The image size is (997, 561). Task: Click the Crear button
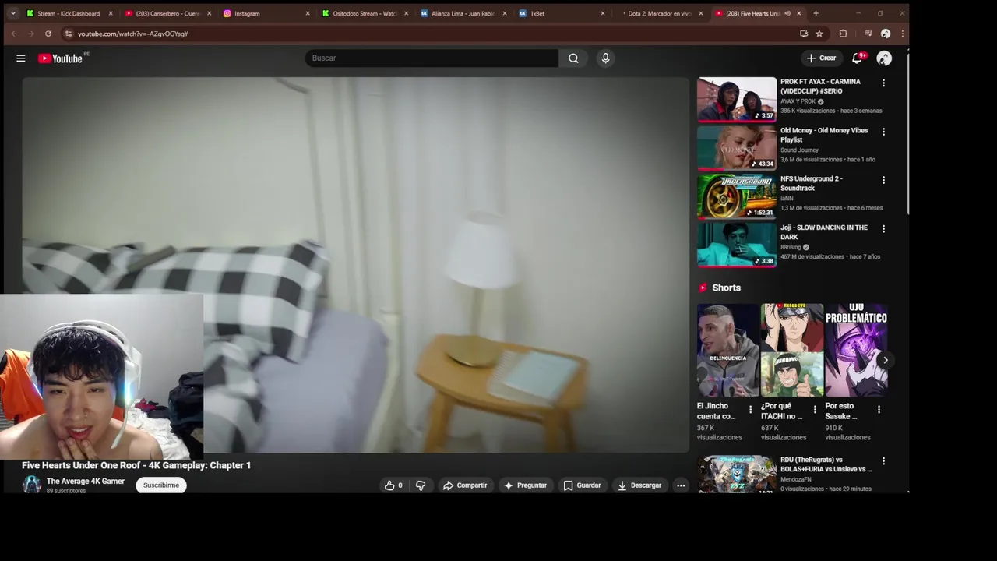(821, 58)
